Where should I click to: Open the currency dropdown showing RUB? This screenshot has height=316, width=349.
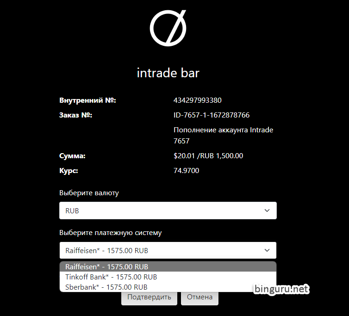coord(168,211)
